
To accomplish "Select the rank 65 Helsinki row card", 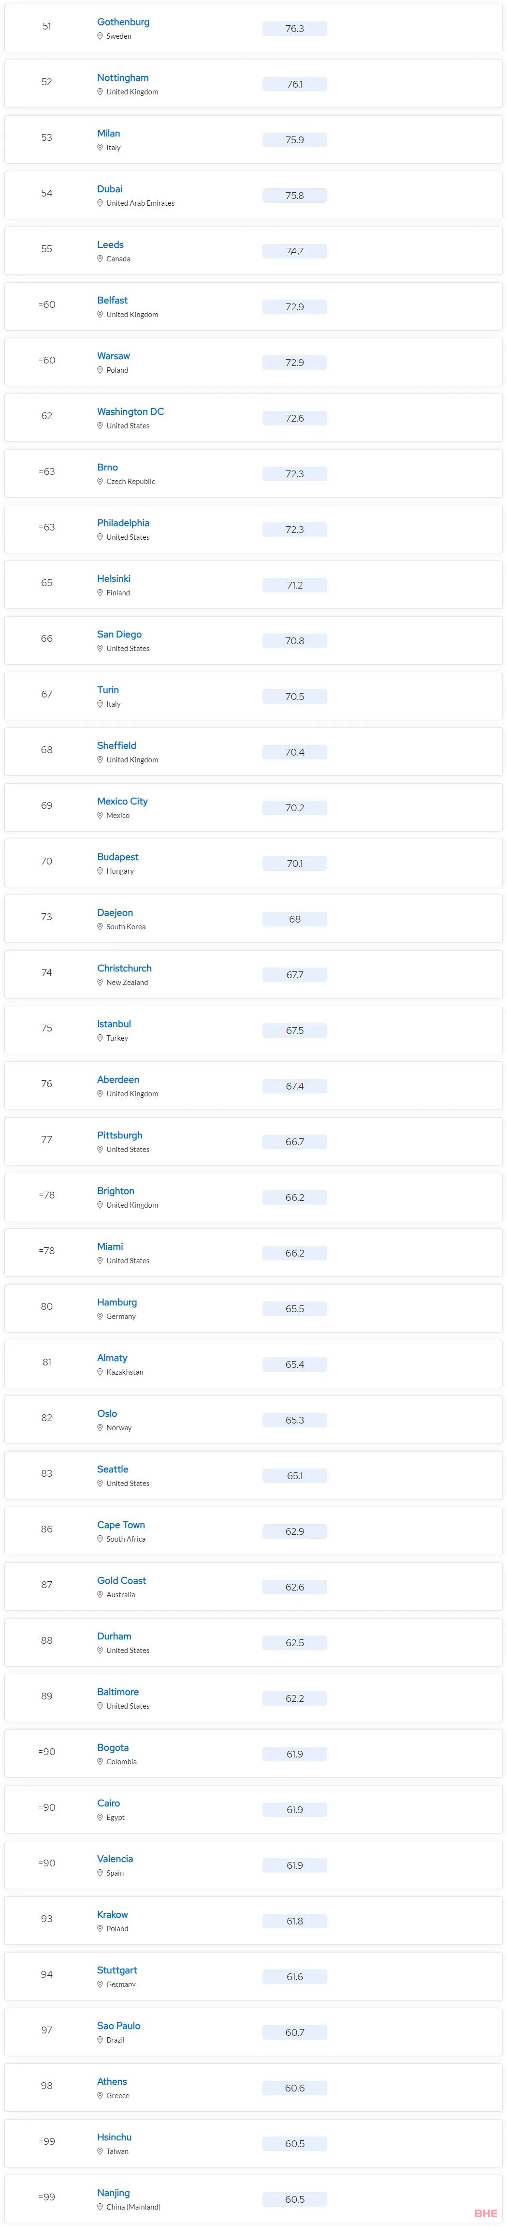I will [253, 585].
